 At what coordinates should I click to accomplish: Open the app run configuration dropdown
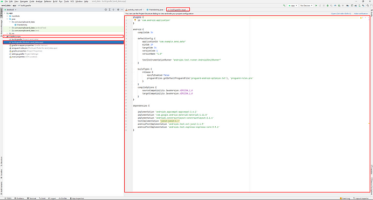coord(293,5)
